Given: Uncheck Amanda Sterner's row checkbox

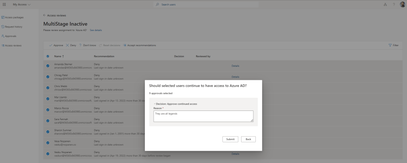Looking at the screenshot, I should [48, 66].
